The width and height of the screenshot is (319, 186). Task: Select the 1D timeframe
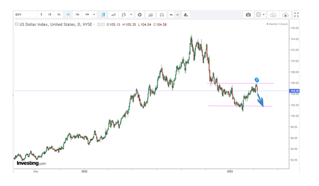tap(68, 15)
